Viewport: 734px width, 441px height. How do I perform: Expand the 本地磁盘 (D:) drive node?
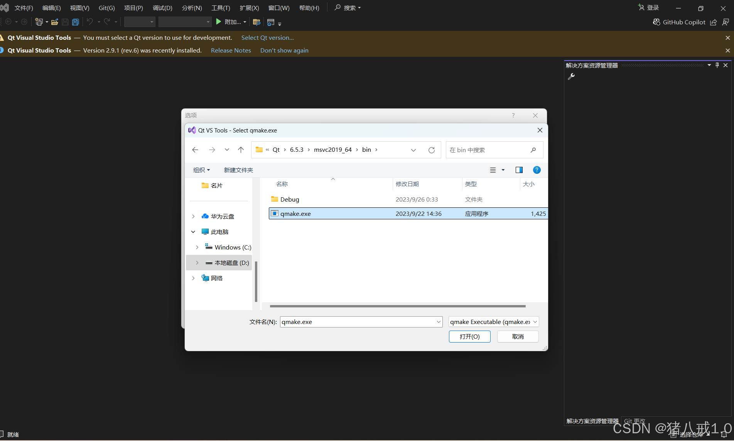click(197, 263)
